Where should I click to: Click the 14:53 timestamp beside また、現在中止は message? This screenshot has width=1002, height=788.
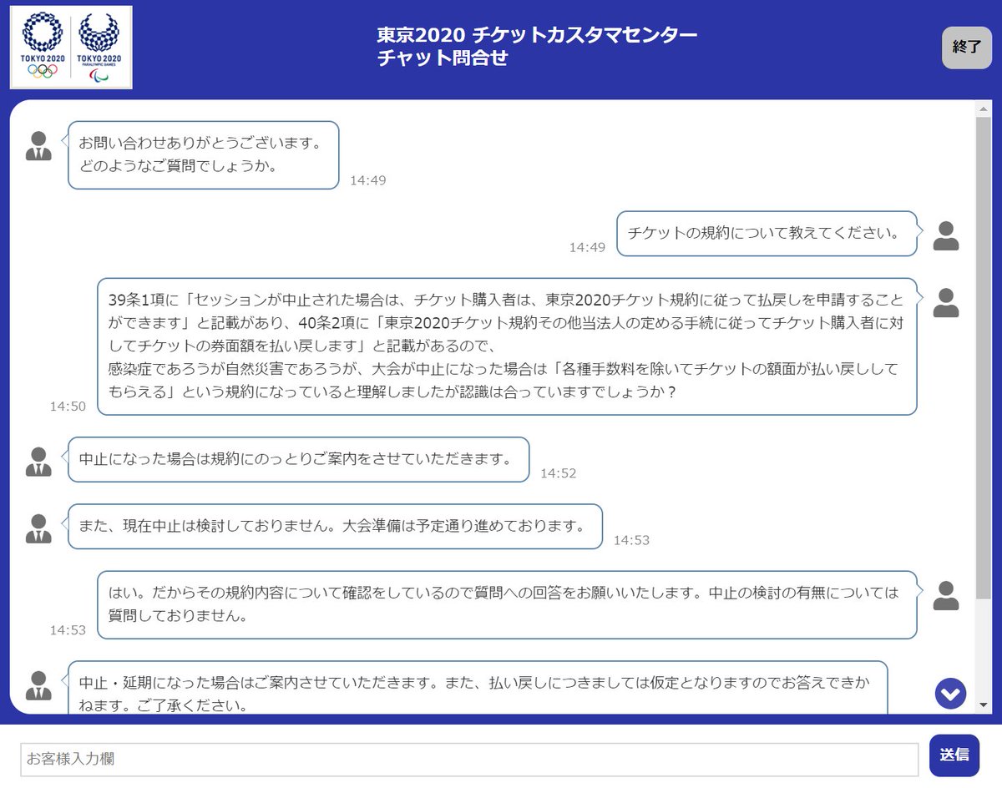(631, 540)
